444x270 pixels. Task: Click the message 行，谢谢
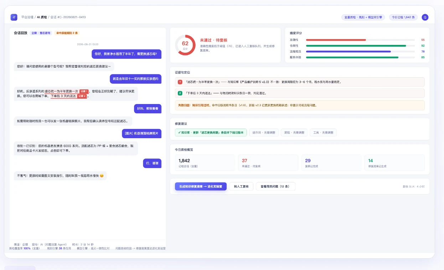click(x=152, y=163)
